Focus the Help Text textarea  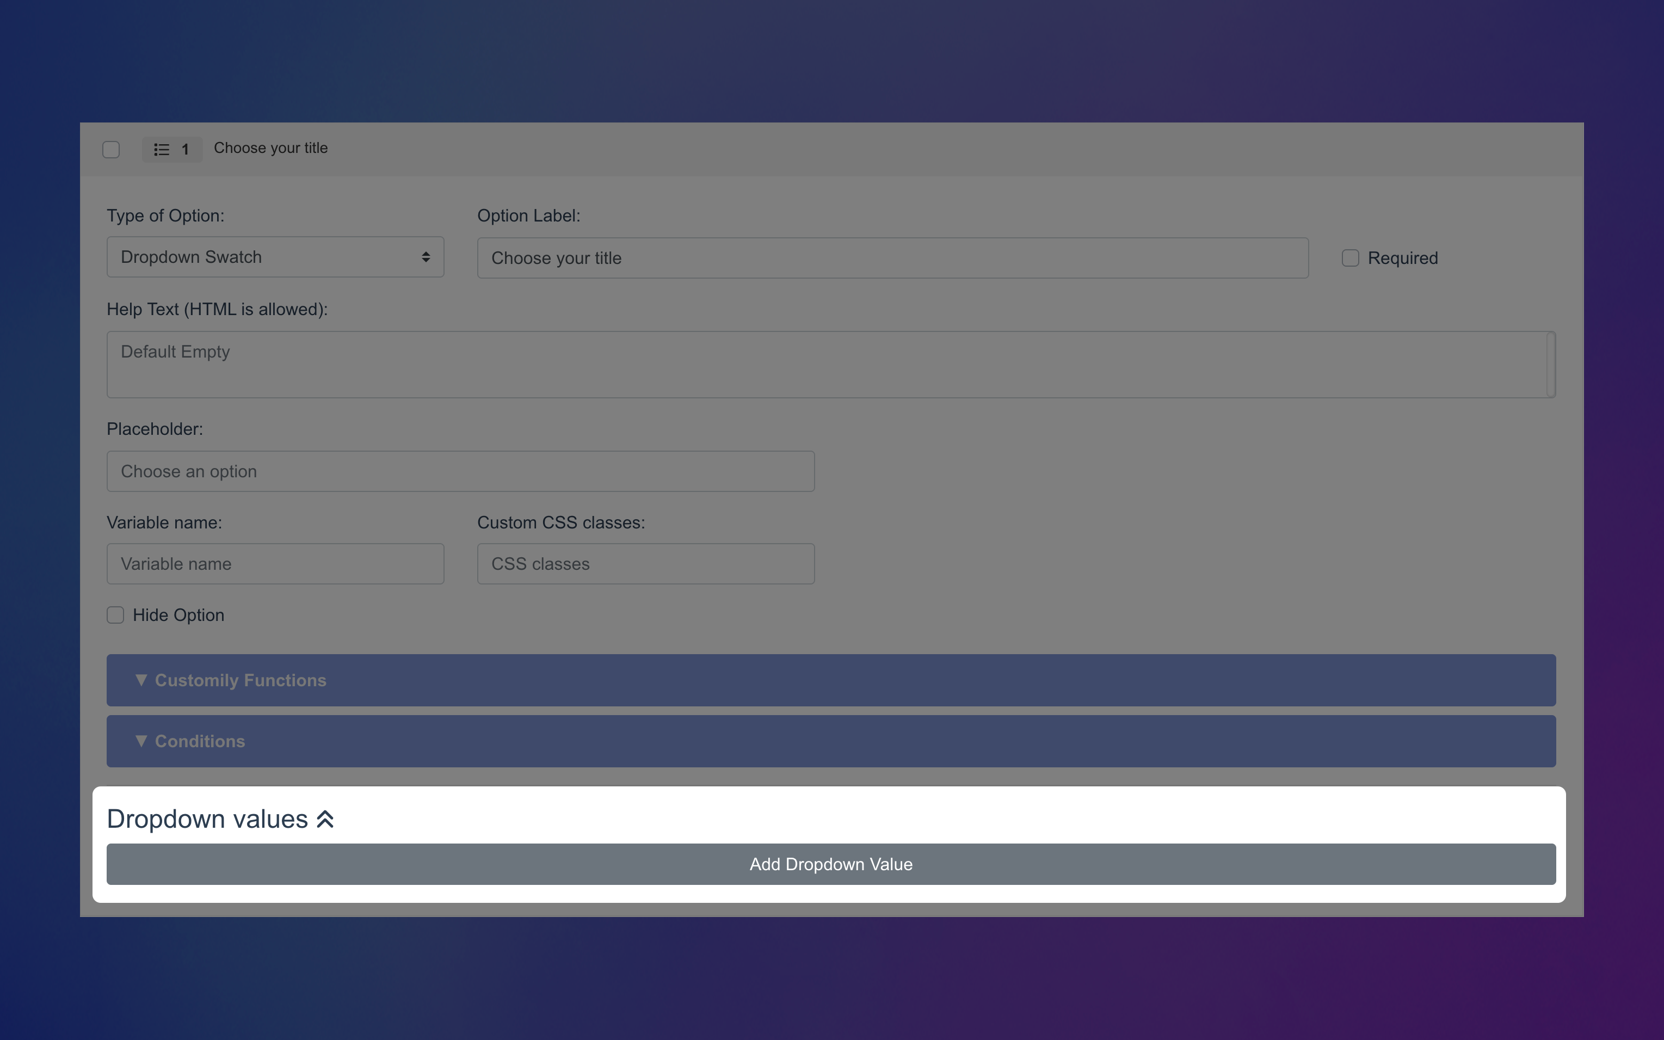click(830, 365)
